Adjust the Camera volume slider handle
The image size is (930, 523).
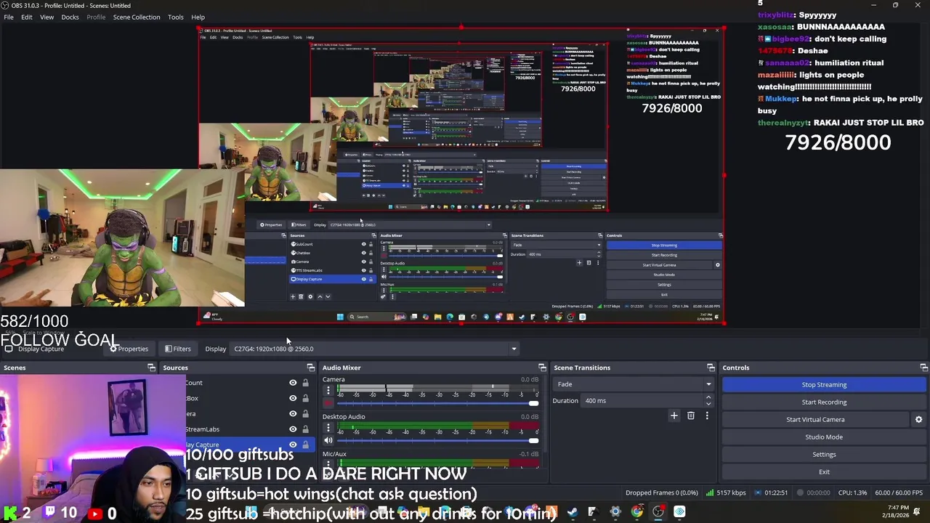534,403
